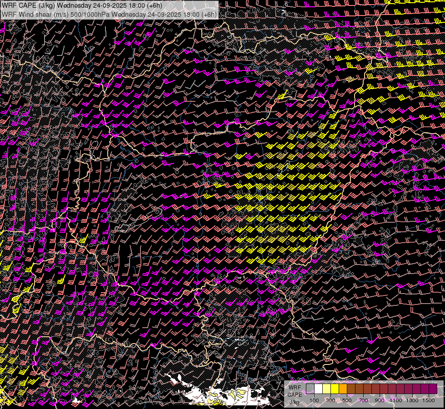Click the 900 legend scale label
This screenshot has width=445, height=409.
380,400
